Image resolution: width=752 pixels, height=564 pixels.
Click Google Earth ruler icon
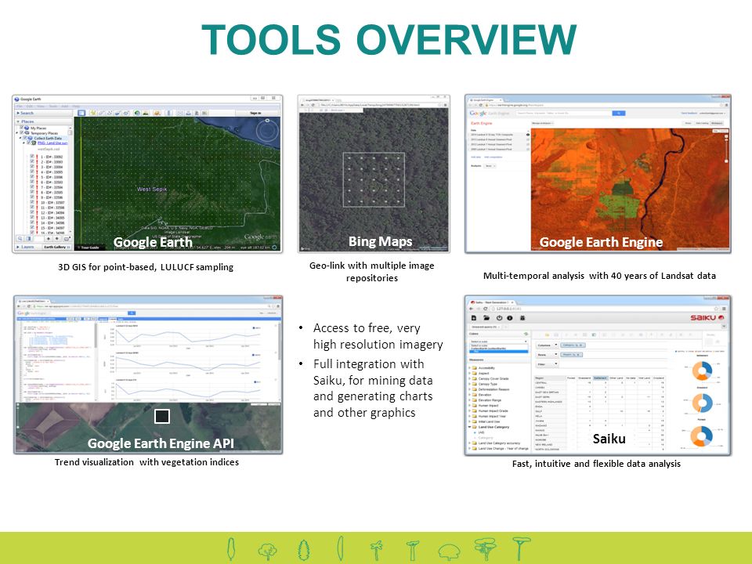click(169, 113)
